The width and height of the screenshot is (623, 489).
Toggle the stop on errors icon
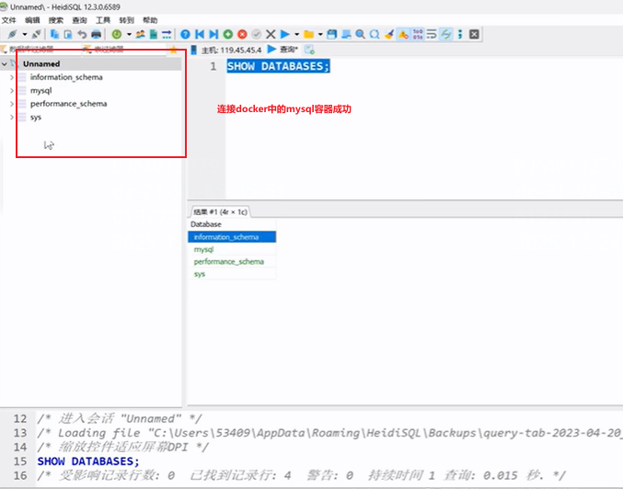tap(403, 35)
